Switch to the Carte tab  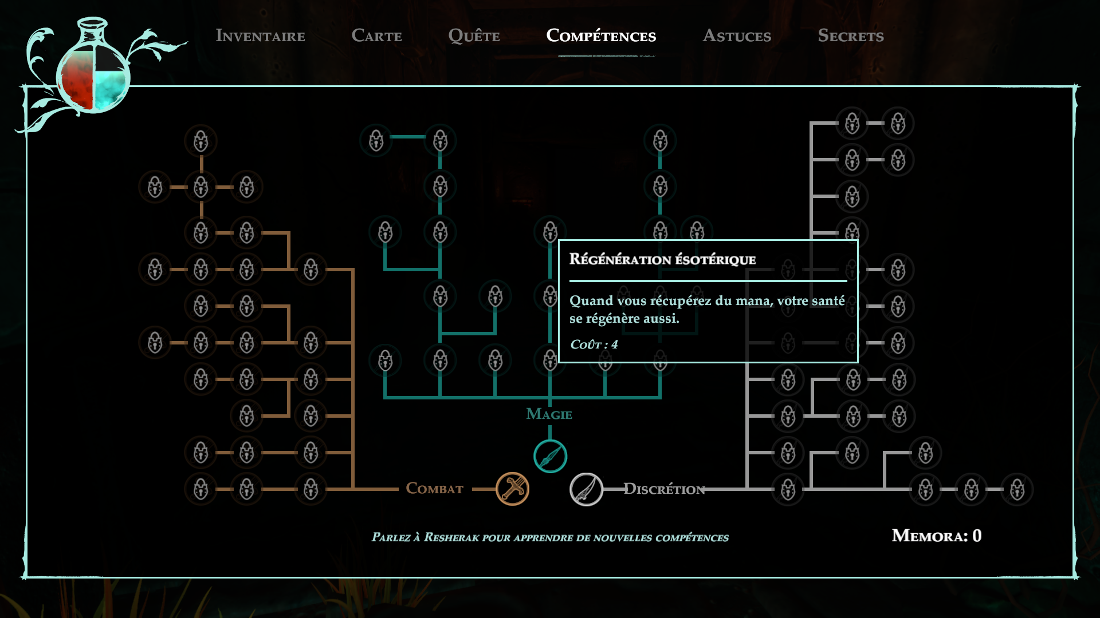(376, 35)
